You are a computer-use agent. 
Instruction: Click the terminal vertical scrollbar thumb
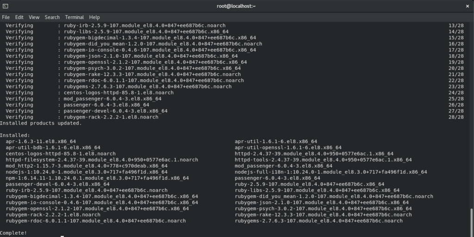pos(472,222)
